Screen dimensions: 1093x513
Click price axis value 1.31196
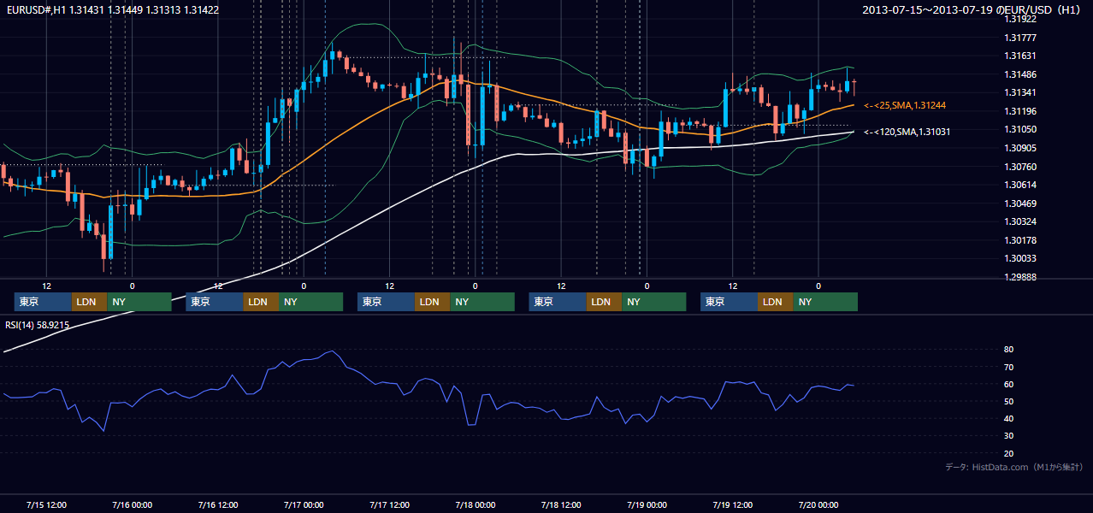pos(1021,111)
